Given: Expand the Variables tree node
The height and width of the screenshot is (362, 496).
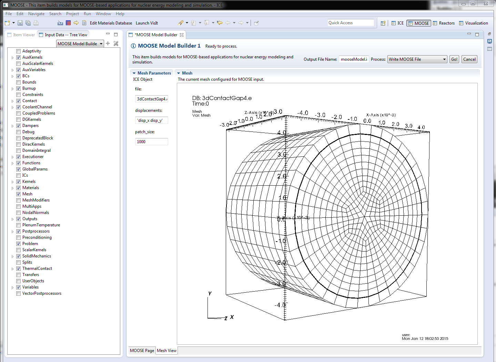Looking at the screenshot, I should (x=13, y=287).
